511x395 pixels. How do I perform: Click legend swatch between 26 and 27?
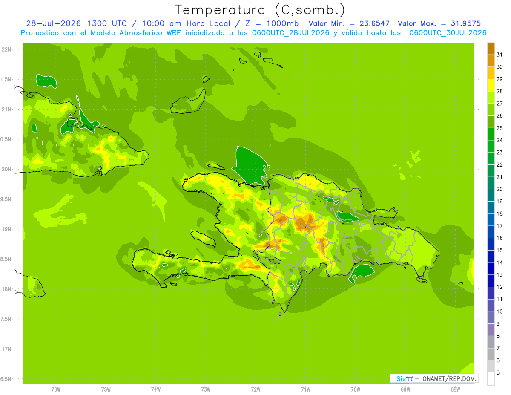click(x=491, y=110)
